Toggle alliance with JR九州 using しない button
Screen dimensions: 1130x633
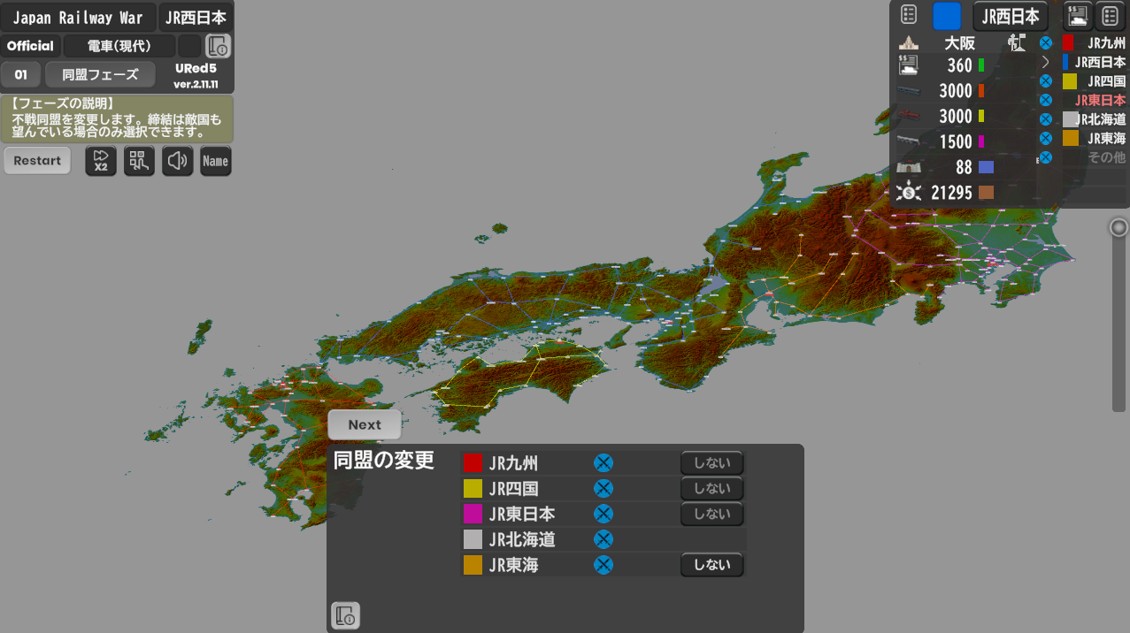pyautogui.click(x=711, y=463)
